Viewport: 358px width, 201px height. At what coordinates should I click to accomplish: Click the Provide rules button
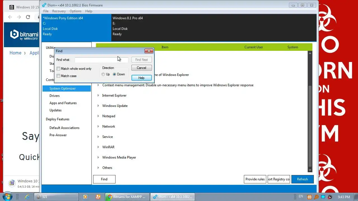[255, 179]
